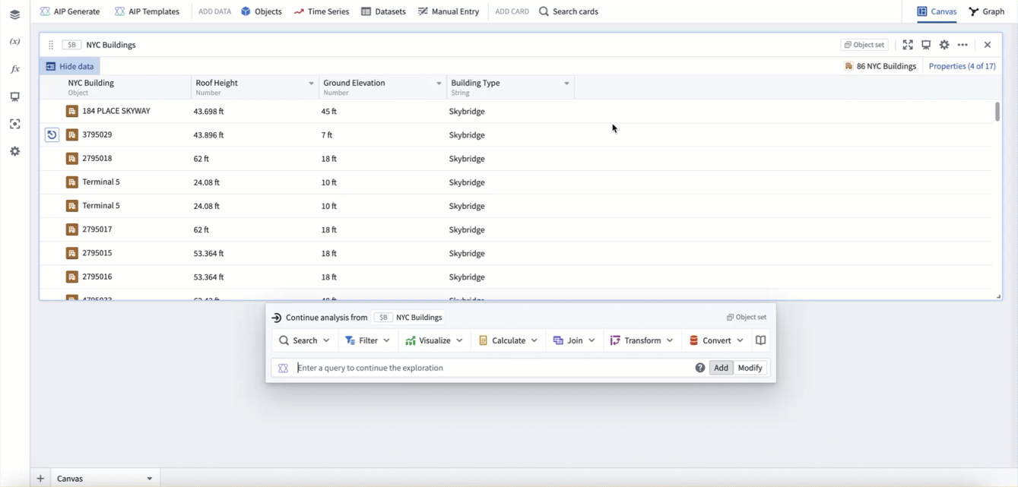1018x487 pixels.
Task: Open the book documentation icon
Action: [x=760, y=340]
